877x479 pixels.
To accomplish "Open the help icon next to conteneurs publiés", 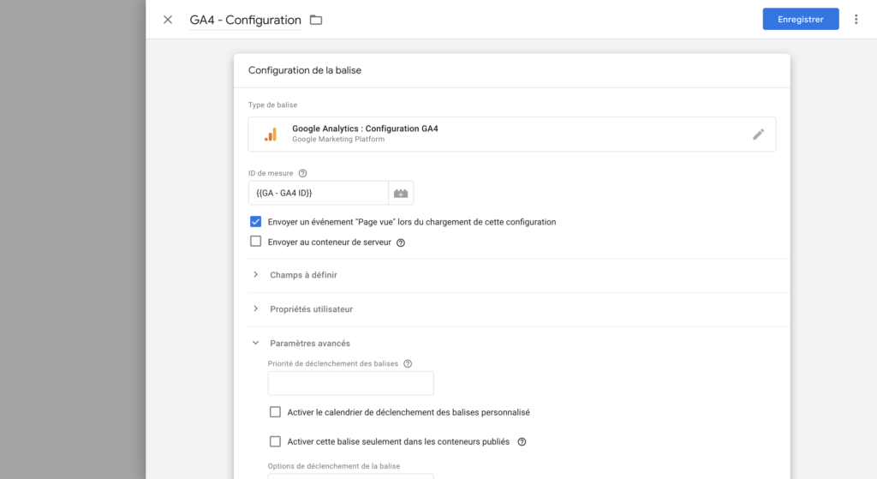I will click(522, 442).
